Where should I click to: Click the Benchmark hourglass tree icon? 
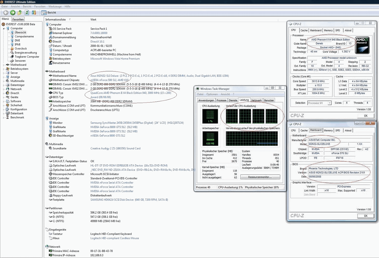tap(8, 117)
